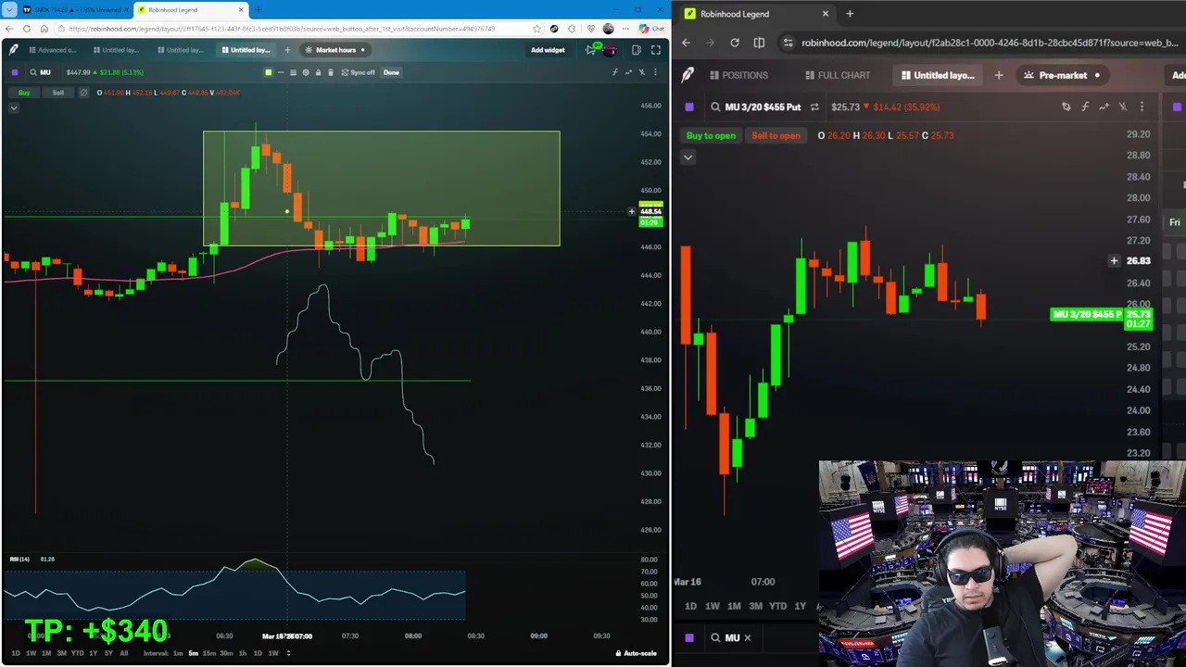Open drawing settings gear in MU chart toolbar
This screenshot has height=667, width=1186.
point(306,72)
